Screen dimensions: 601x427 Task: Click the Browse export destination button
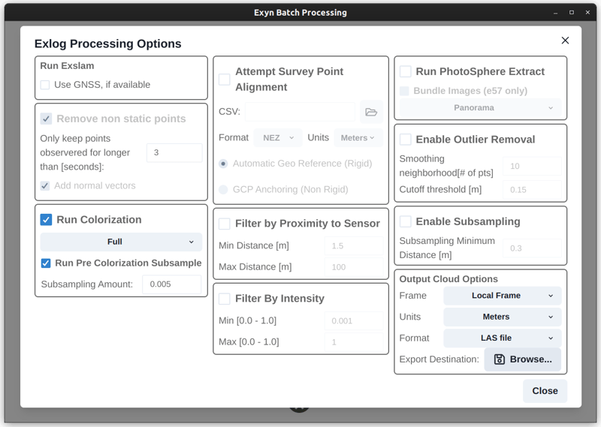[522, 359]
